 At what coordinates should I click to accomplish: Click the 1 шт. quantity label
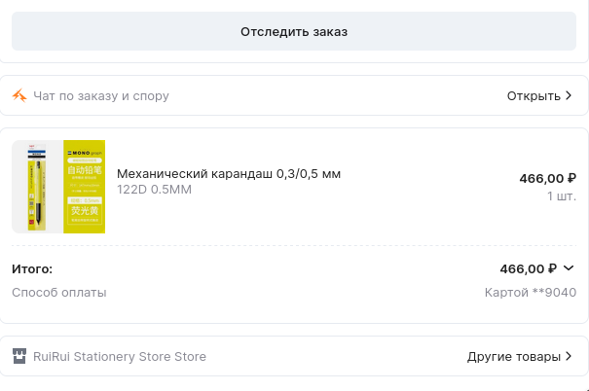pos(561,195)
